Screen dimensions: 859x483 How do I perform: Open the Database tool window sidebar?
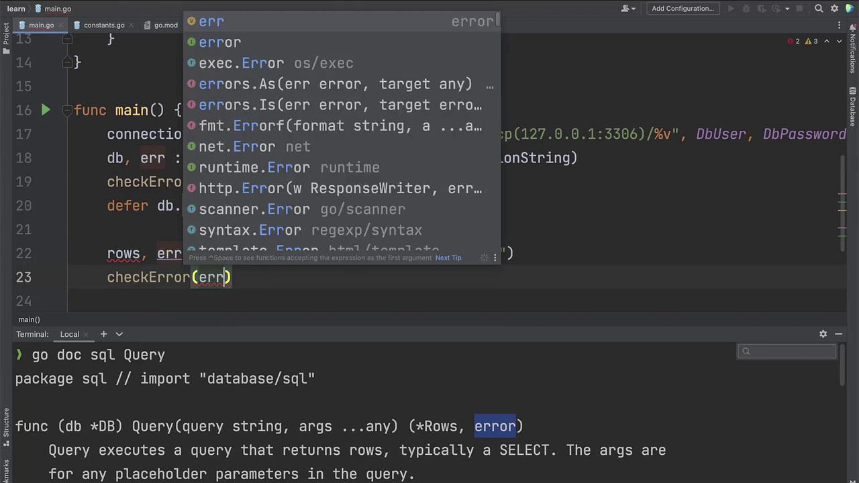pyautogui.click(x=853, y=107)
